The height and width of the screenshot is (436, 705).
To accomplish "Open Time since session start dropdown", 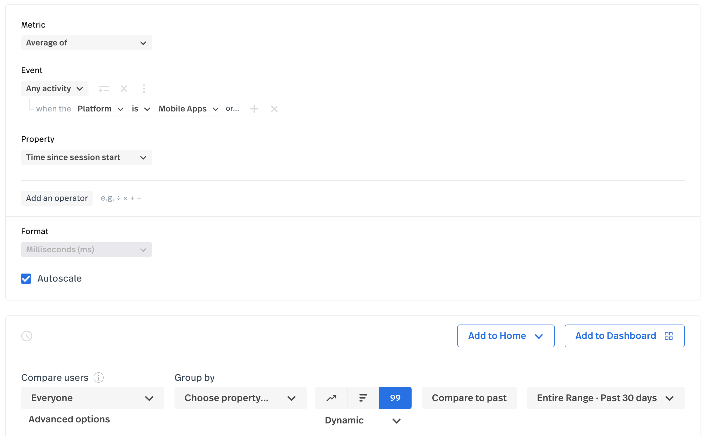I will pyautogui.click(x=86, y=158).
